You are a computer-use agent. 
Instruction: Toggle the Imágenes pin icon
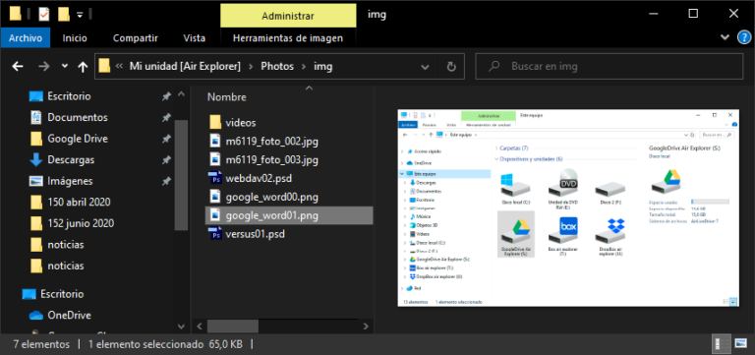(166, 181)
